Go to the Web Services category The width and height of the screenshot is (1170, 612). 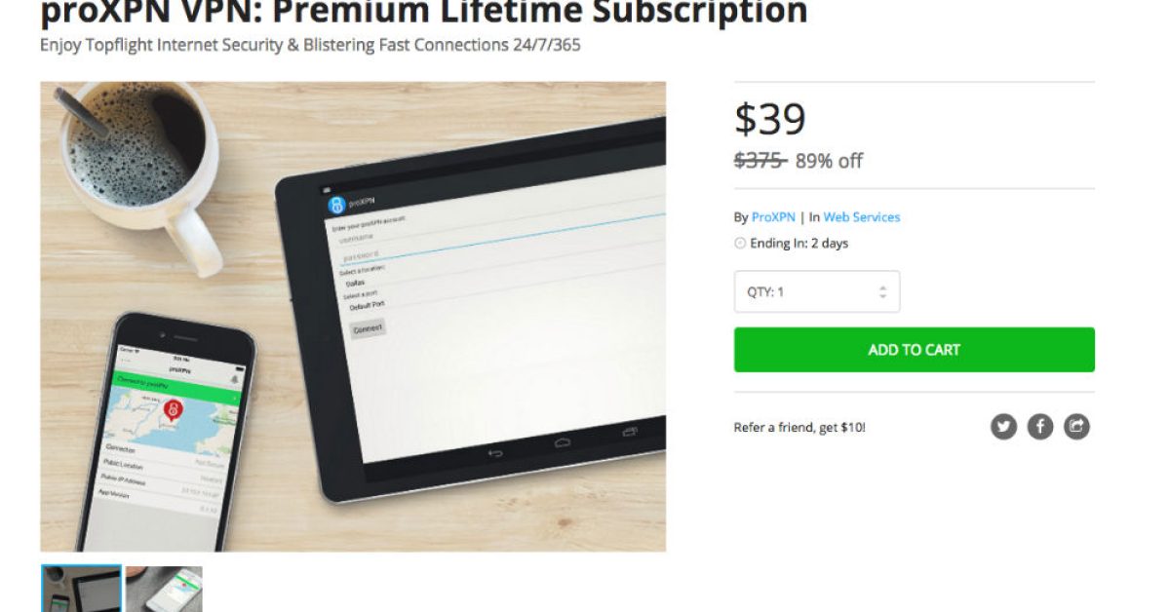pos(861,217)
